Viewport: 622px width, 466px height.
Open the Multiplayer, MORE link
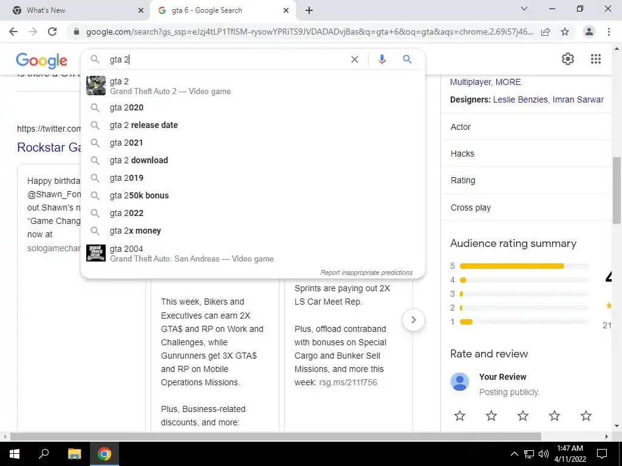(485, 82)
